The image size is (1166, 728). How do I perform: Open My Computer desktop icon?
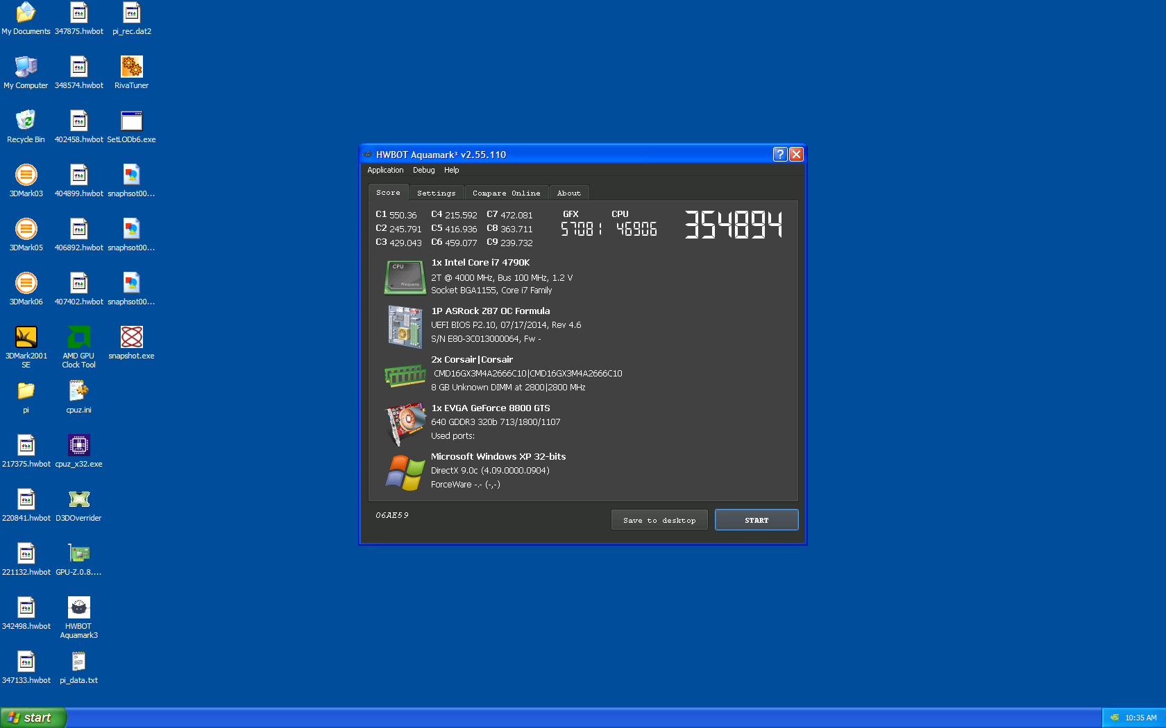tap(26, 72)
